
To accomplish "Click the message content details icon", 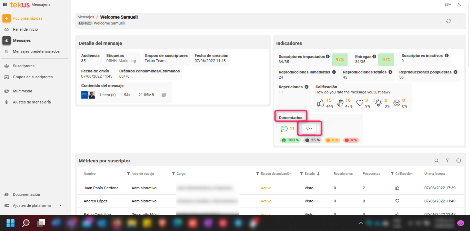I will 164,95.
